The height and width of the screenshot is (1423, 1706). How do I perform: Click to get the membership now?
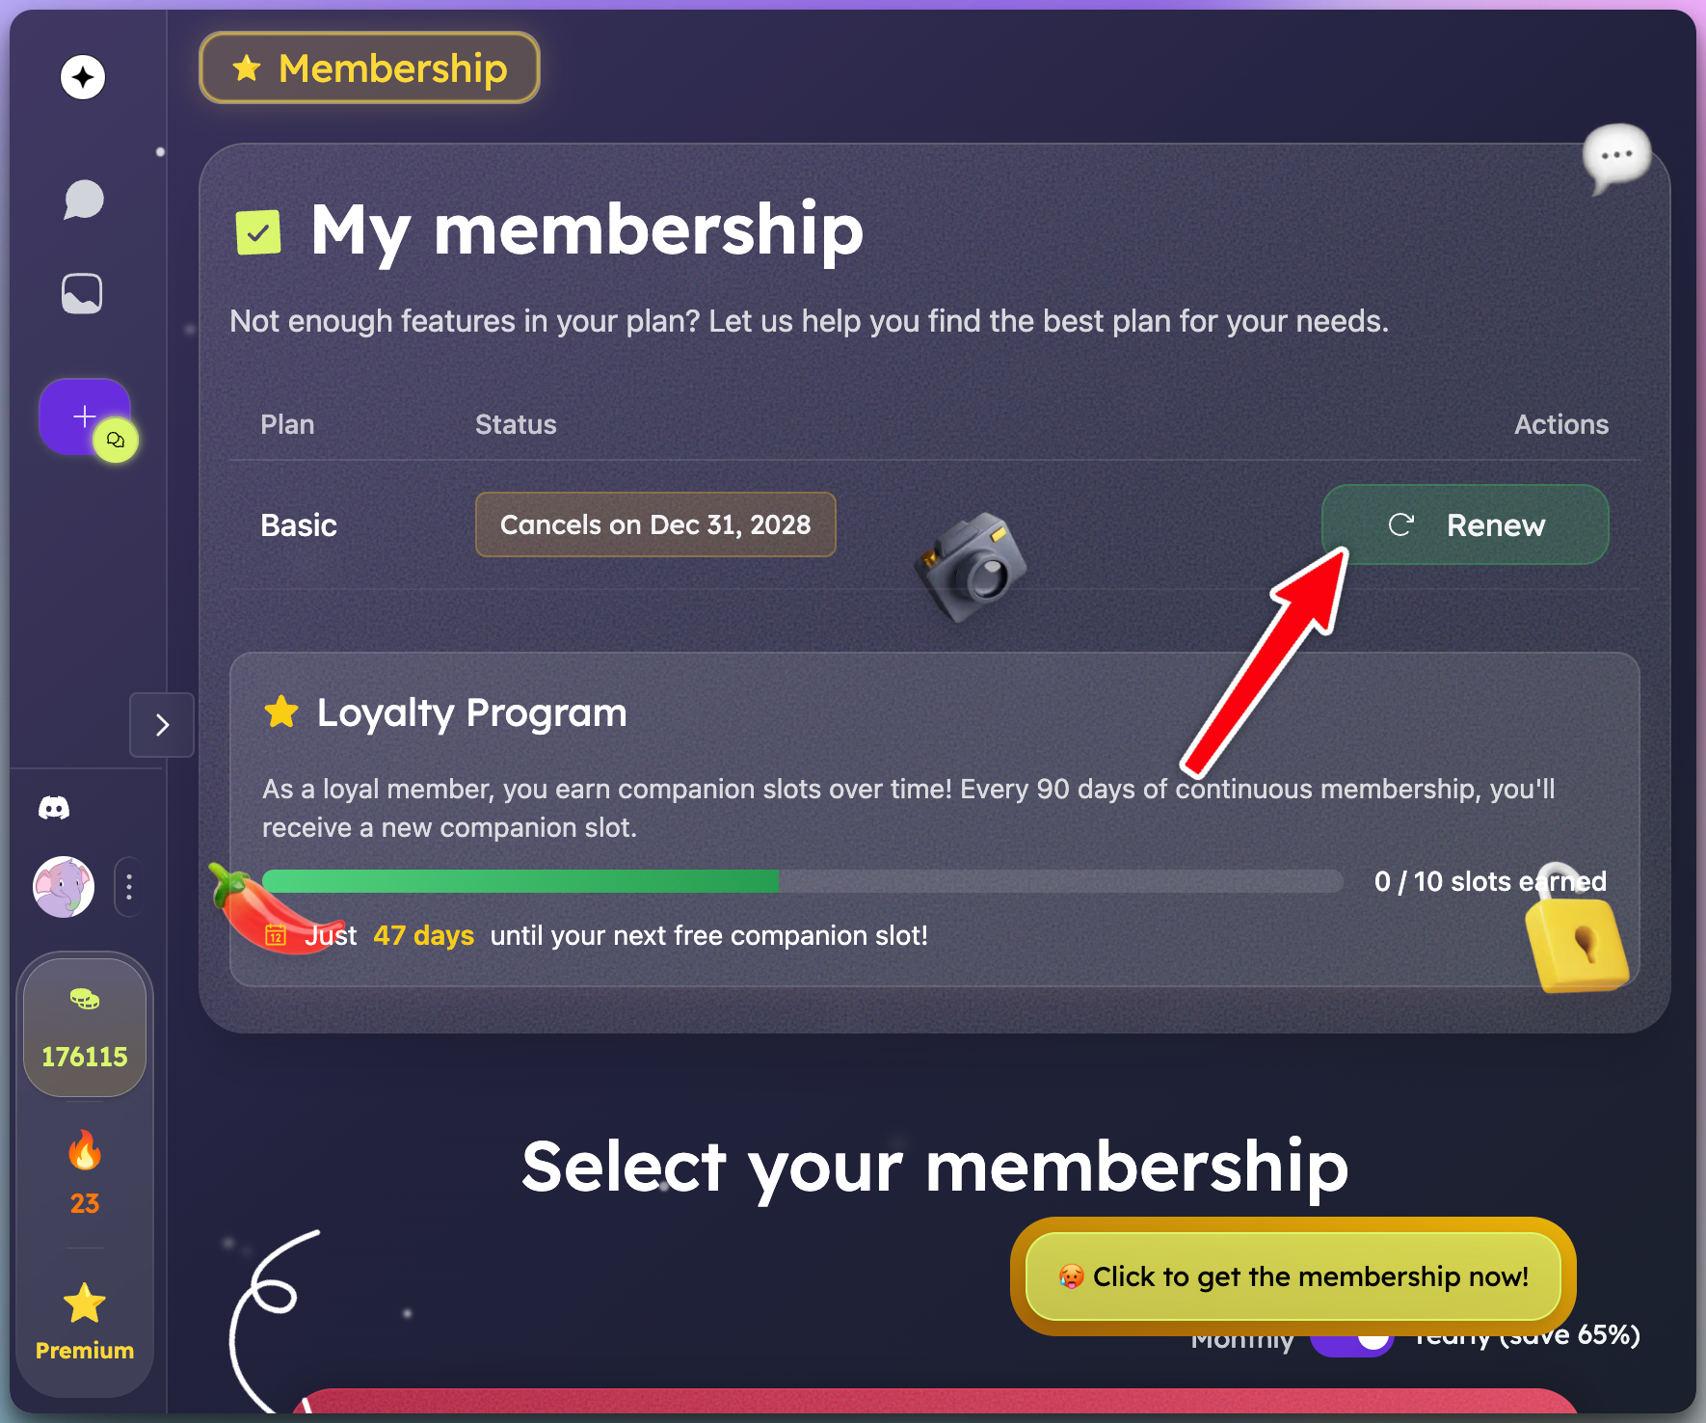(1293, 1276)
